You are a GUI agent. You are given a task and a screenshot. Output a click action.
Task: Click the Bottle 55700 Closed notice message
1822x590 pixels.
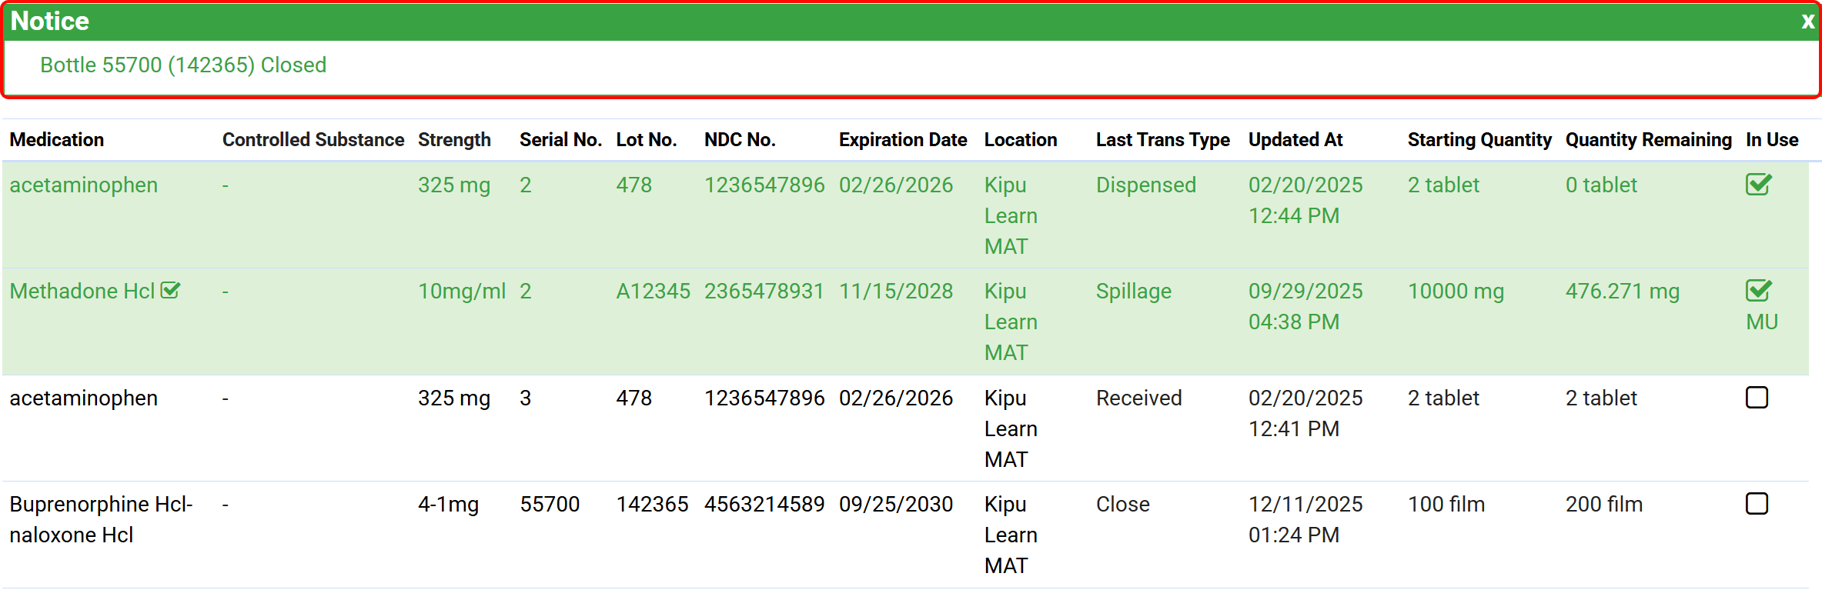(183, 65)
